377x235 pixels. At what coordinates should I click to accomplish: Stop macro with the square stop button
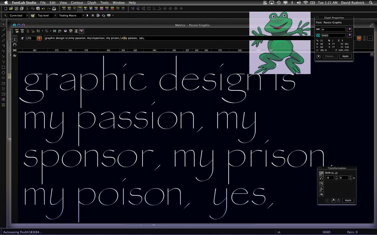pyautogui.click(x=93, y=15)
